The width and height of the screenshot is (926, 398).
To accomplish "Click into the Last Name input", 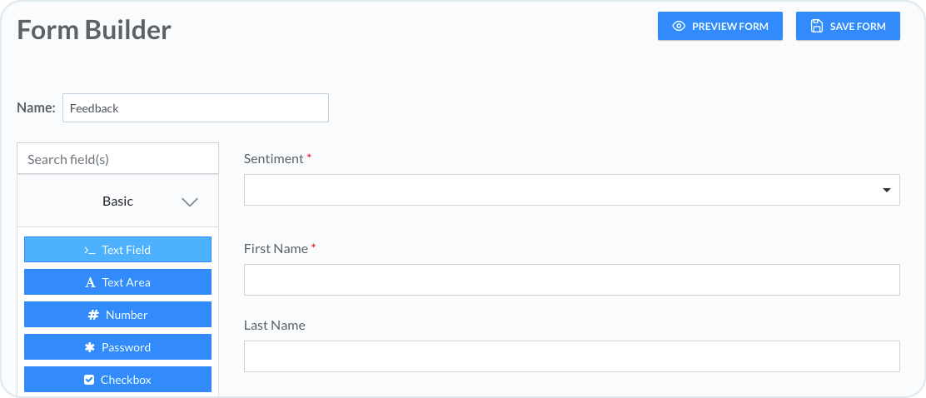I will pyautogui.click(x=571, y=356).
